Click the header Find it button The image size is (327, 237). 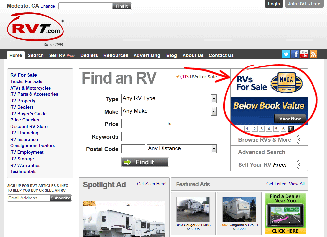(x=122, y=6)
